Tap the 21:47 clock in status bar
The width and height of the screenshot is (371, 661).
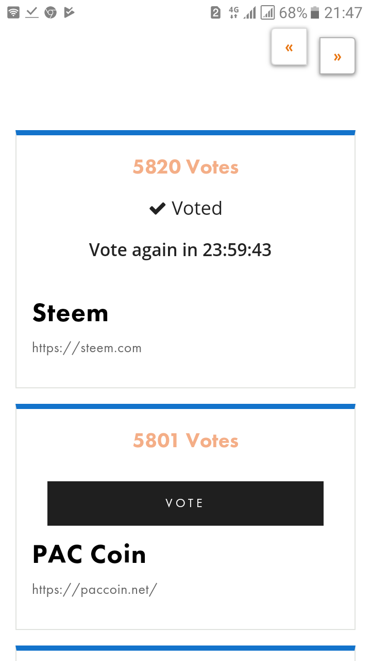click(343, 12)
